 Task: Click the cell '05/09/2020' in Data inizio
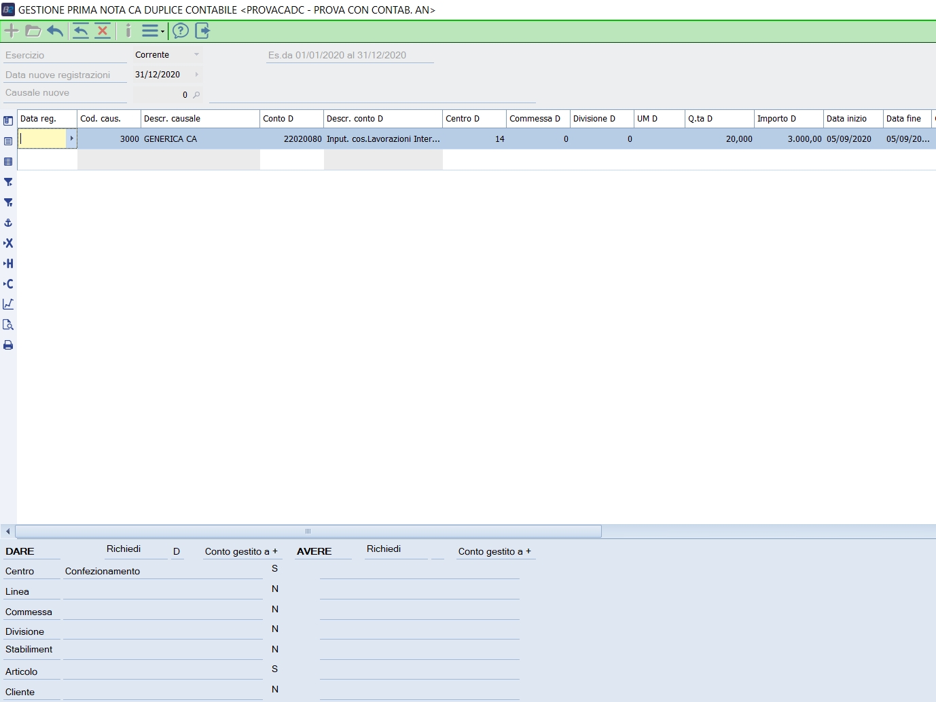(x=853, y=138)
